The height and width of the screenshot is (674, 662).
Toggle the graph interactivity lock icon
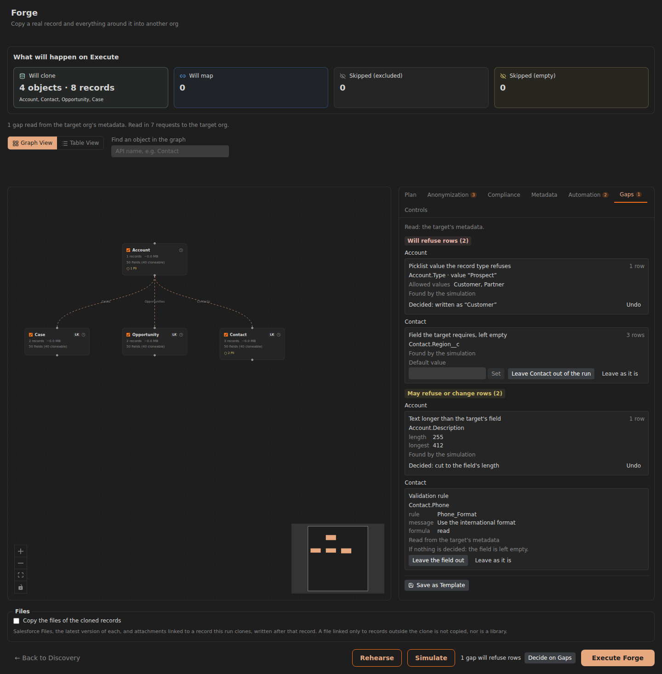pos(21,587)
